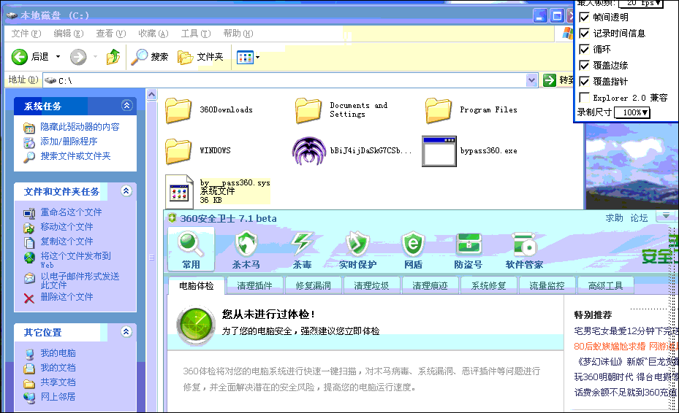
Task: Click the Back arrow icon in Explorer
Action: 20,57
